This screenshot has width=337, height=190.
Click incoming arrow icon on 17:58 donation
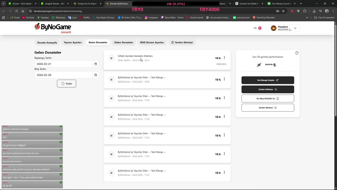112,117
